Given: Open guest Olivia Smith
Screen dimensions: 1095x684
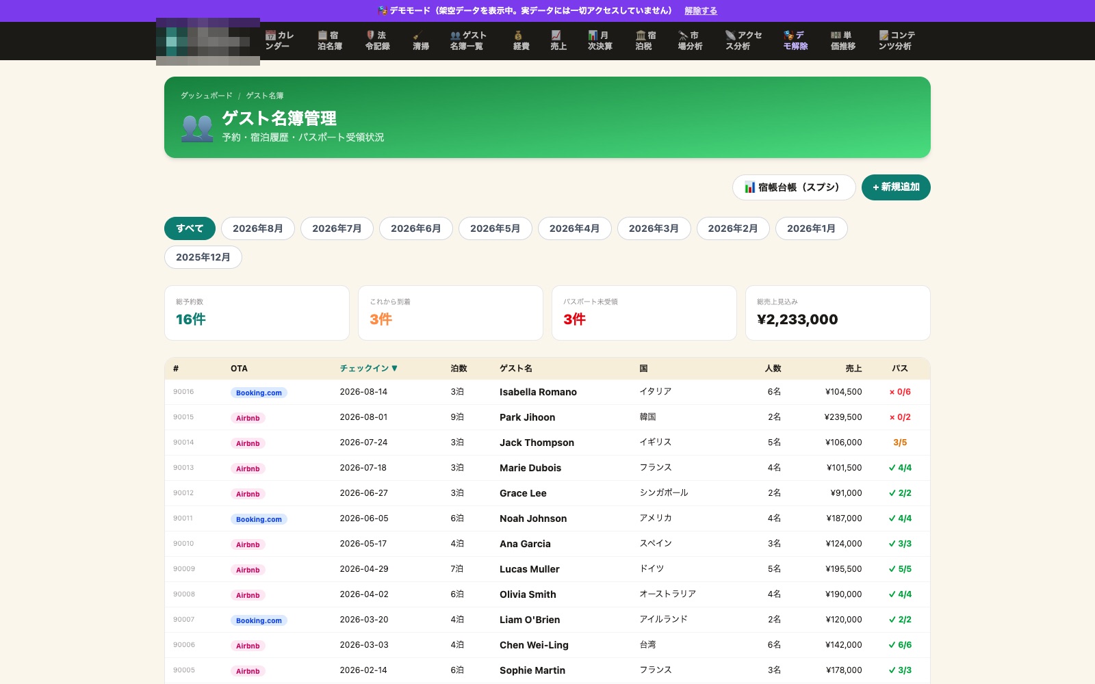Looking at the screenshot, I should 528,594.
